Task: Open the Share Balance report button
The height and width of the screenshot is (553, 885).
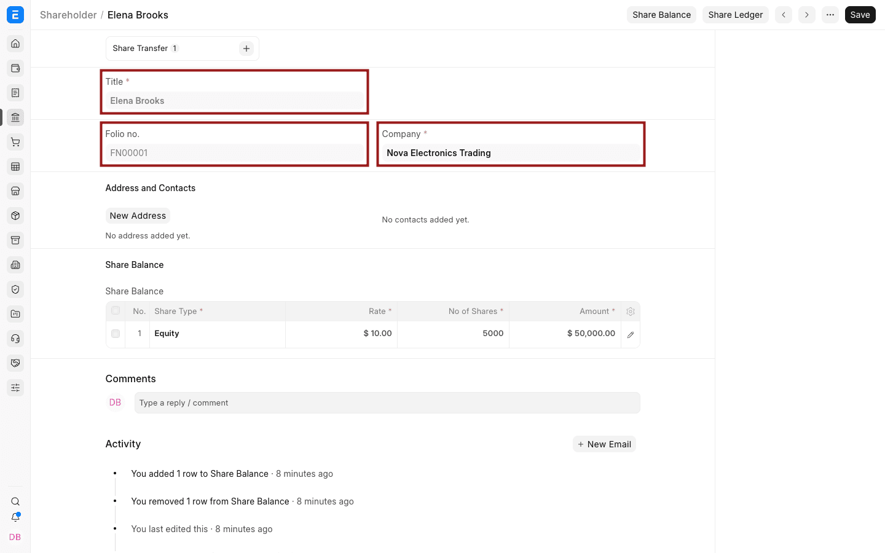Action: [661, 15]
